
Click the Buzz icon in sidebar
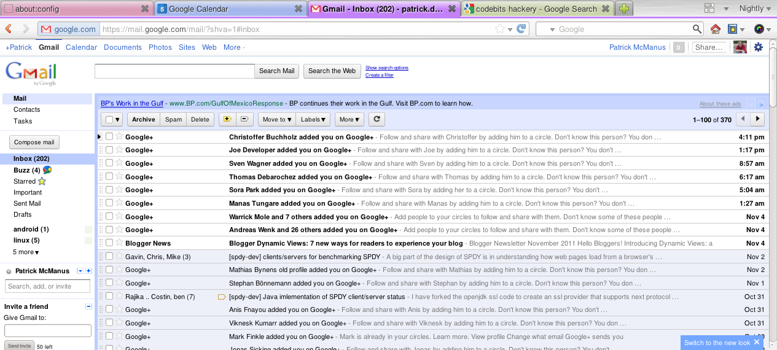(x=47, y=170)
